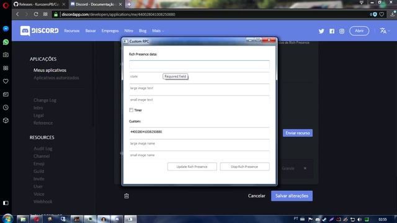Open the Blog menu item

pyautogui.click(x=143, y=31)
